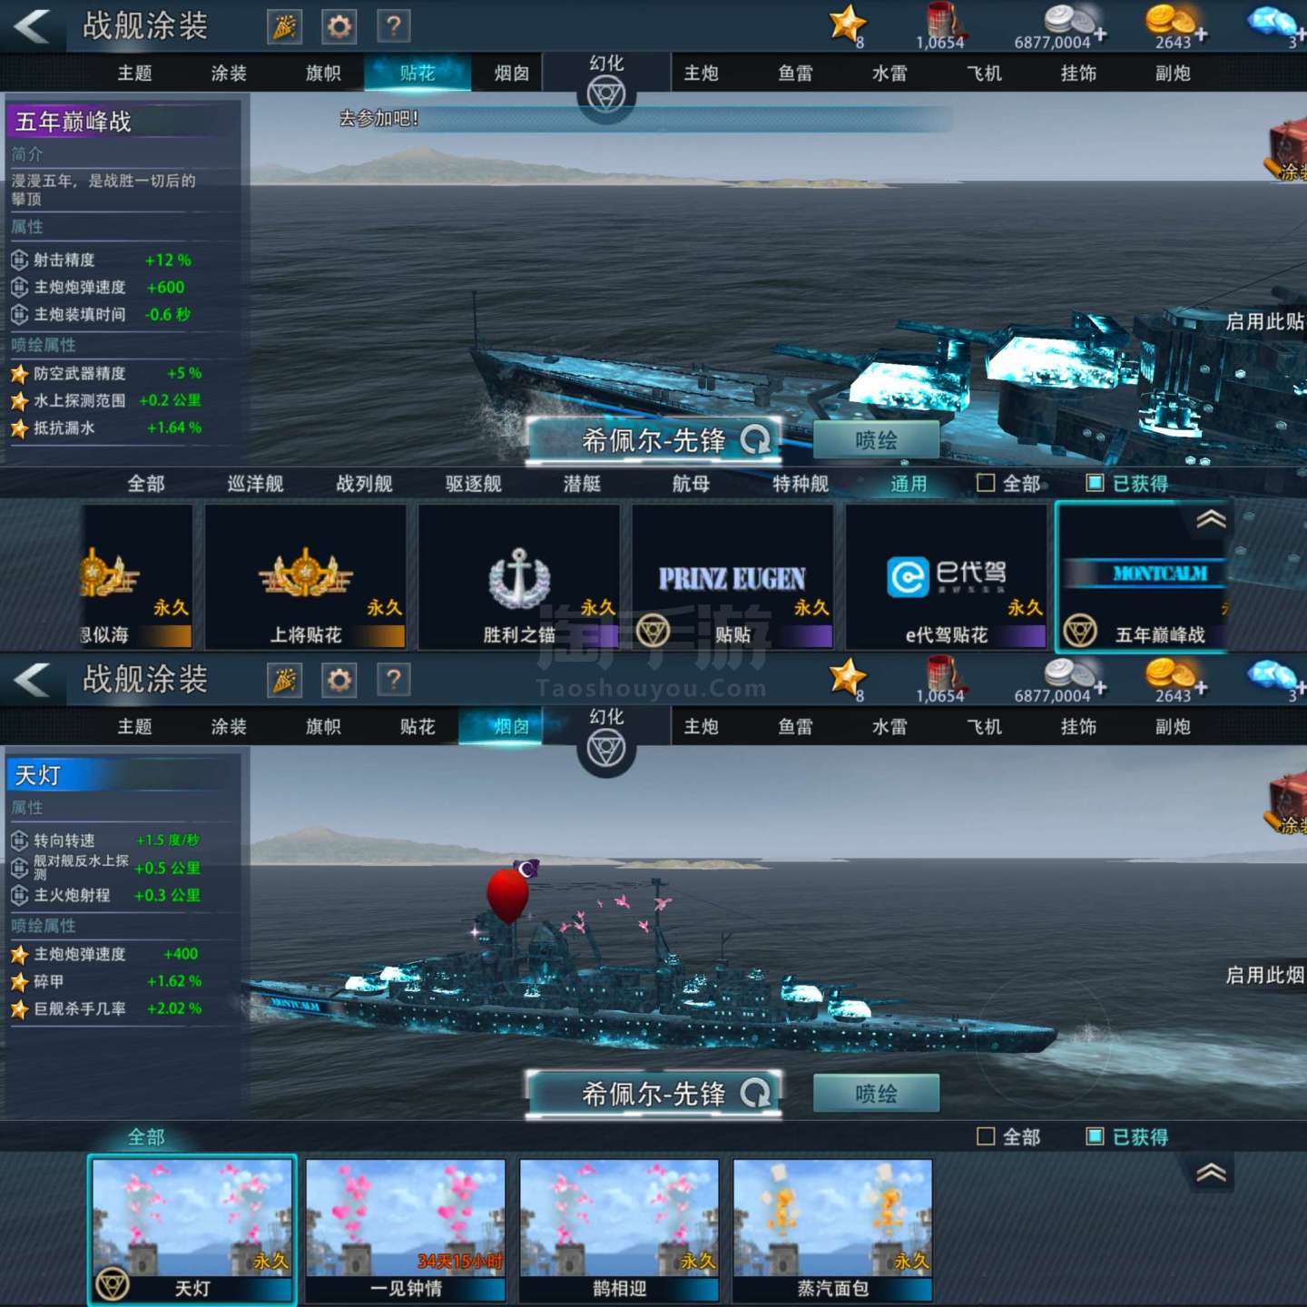Toggle the 已获得 checkbox above the 蒸汽面包 row
Screen dimensions: 1307x1307
pos(1096,1136)
